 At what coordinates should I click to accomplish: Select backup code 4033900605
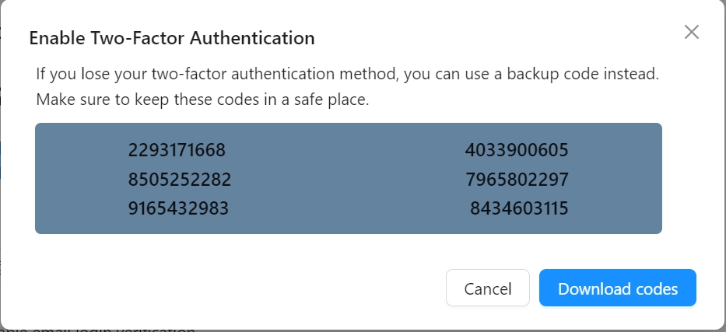coord(517,149)
